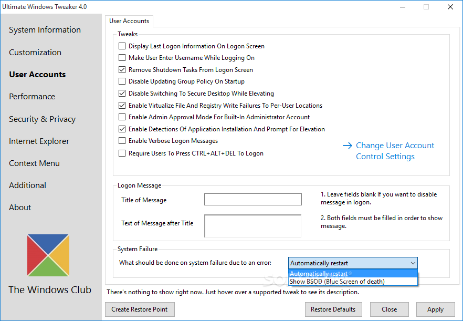Click 'What should be done on system failure' label

pos(195,263)
